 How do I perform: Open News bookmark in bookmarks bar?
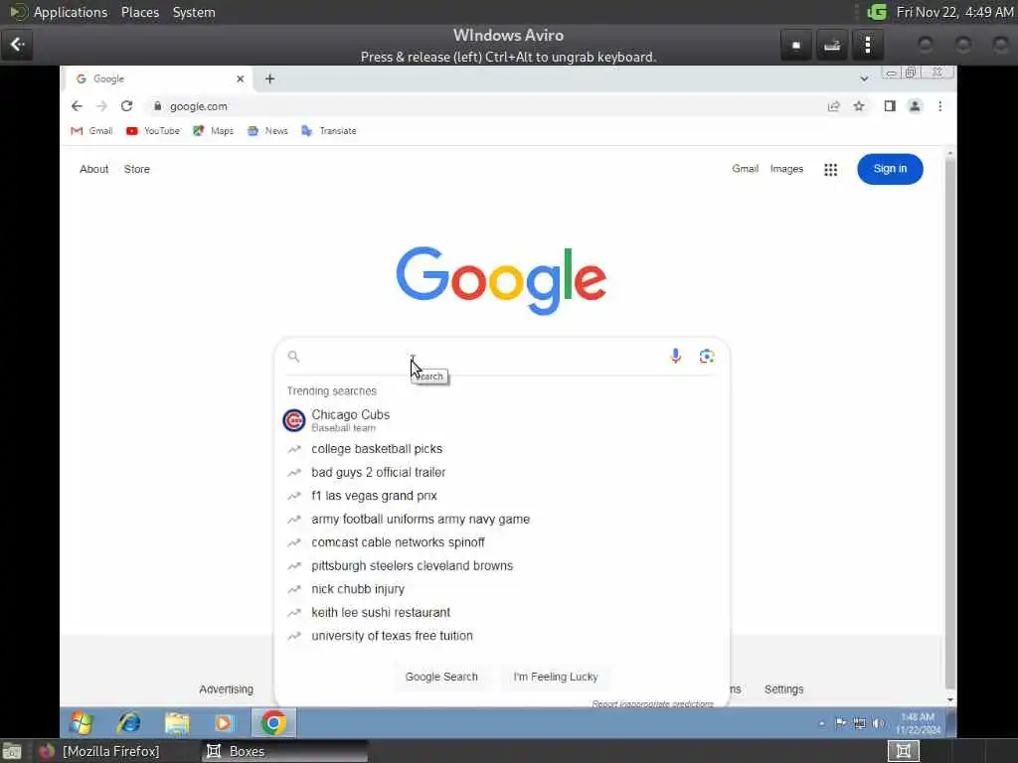(267, 131)
